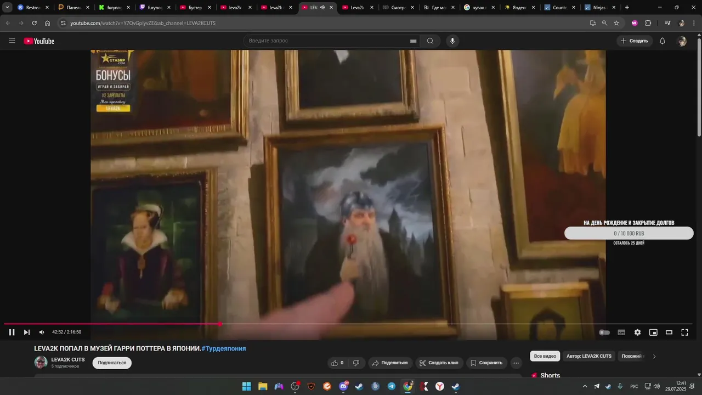
Task: Toggle the autoplay switch in player
Action: pyautogui.click(x=604, y=332)
